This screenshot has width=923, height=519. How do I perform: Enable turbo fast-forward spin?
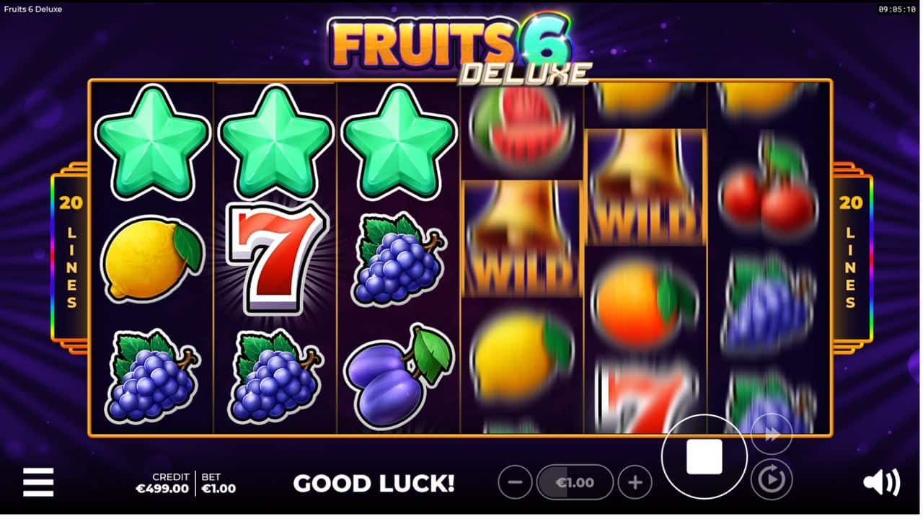coord(772,435)
